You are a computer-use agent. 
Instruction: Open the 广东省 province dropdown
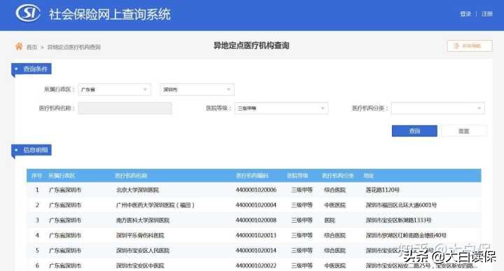[x=114, y=90]
